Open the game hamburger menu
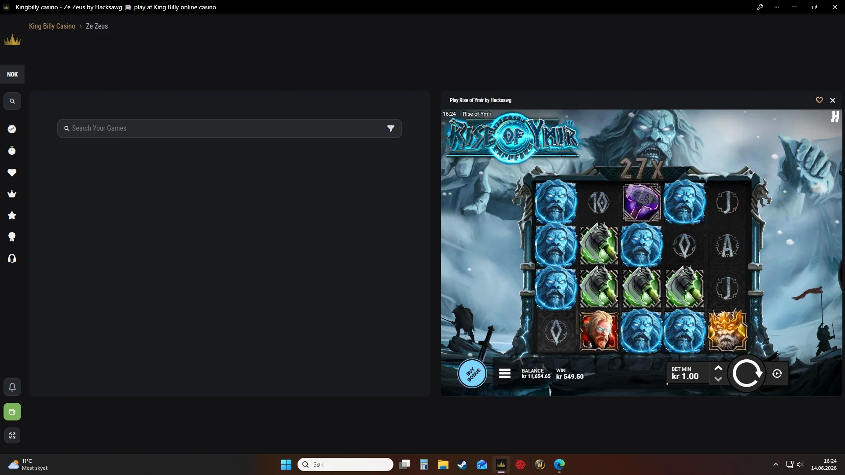Screen dimensions: 845x475 coord(505,374)
